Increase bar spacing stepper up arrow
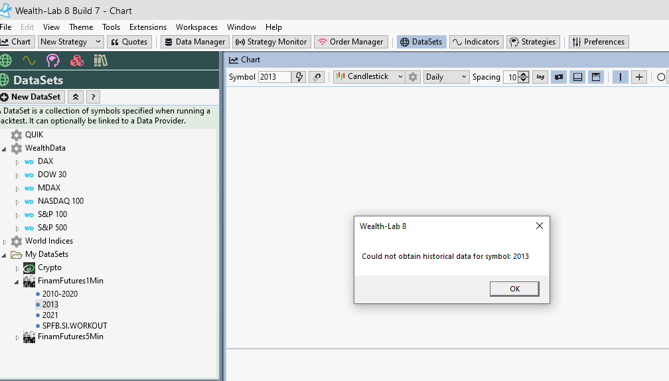This screenshot has width=669, height=381. 524,74
